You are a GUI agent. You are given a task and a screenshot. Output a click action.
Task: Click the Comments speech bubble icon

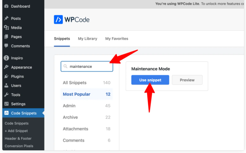click(x=6, y=46)
